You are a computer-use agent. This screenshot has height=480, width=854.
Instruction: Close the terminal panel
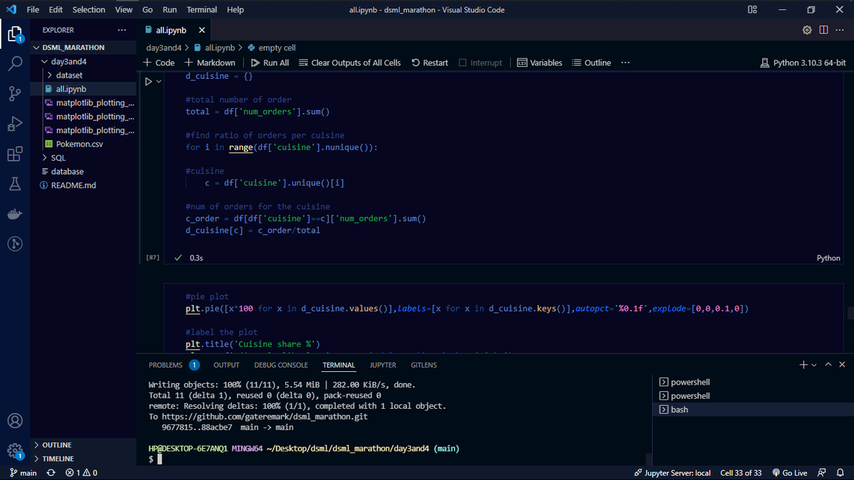842,365
